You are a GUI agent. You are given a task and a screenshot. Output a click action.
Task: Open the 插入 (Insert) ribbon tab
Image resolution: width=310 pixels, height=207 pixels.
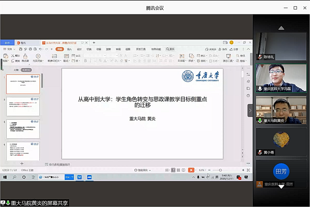pos(69,49)
